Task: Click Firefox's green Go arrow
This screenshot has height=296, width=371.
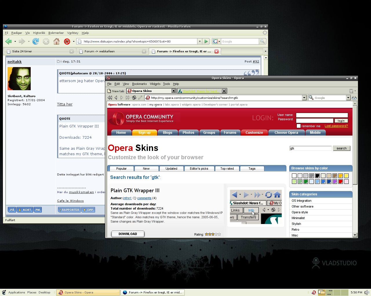Action: coord(206,41)
